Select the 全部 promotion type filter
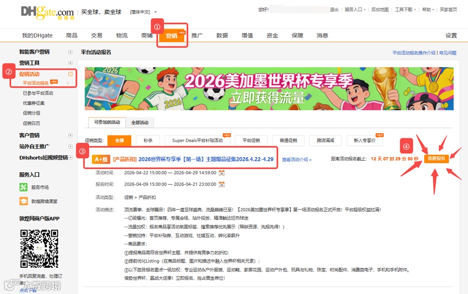The image size is (468, 294). click(x=119, y=141)
